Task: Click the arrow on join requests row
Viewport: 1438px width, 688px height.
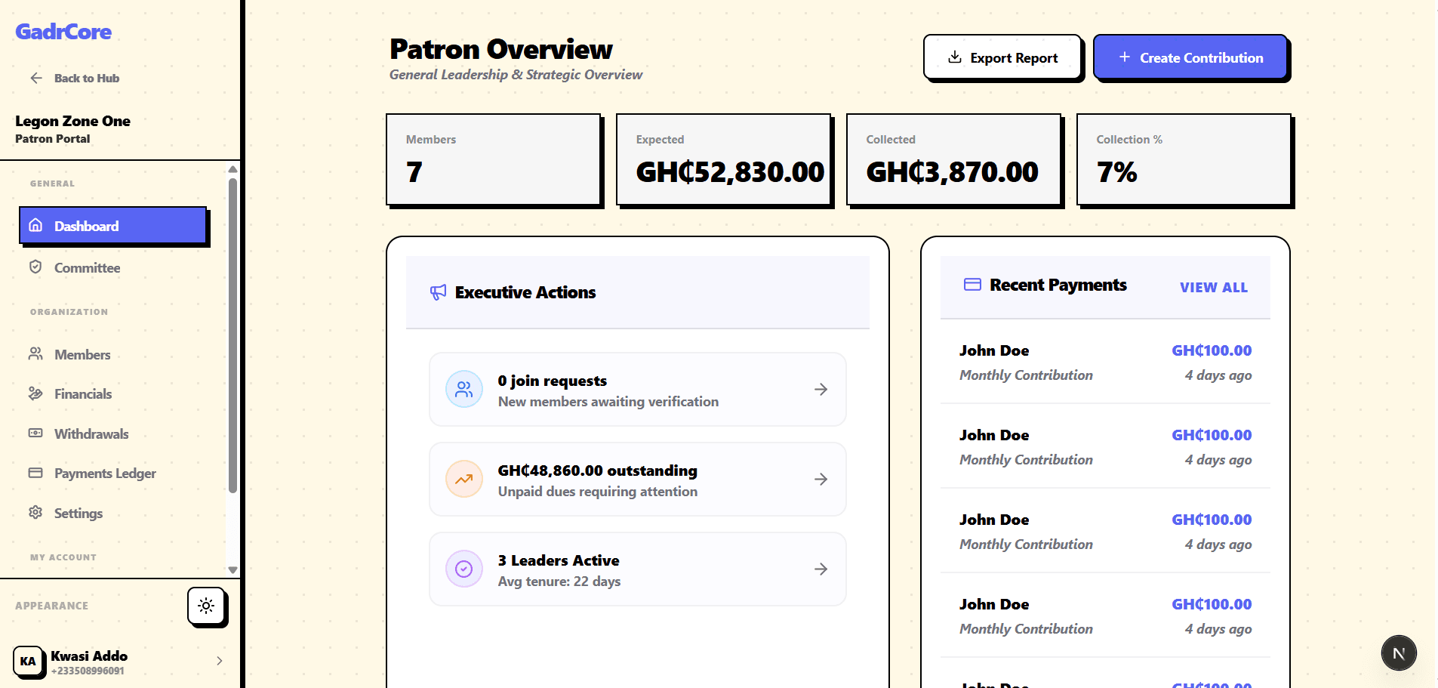Action: [x=821, y=390]
